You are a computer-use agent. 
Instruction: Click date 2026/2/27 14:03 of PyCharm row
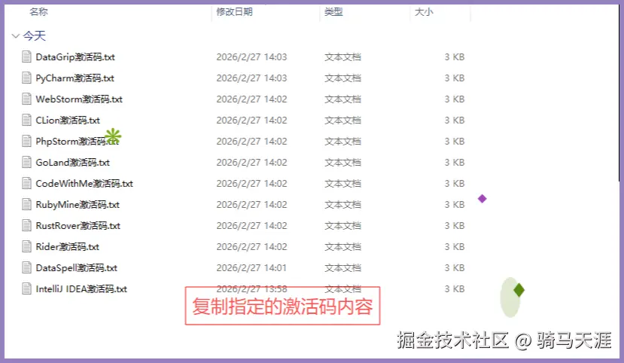251,78
